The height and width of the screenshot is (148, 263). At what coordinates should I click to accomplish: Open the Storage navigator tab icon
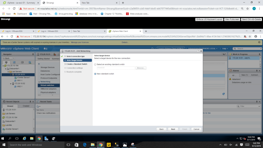point(22,62)
